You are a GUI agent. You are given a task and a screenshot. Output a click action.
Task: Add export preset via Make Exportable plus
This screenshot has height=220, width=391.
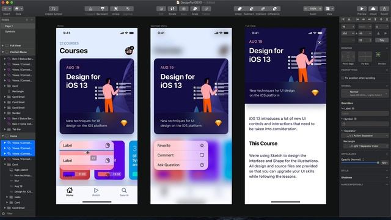[x=387, y=185]
